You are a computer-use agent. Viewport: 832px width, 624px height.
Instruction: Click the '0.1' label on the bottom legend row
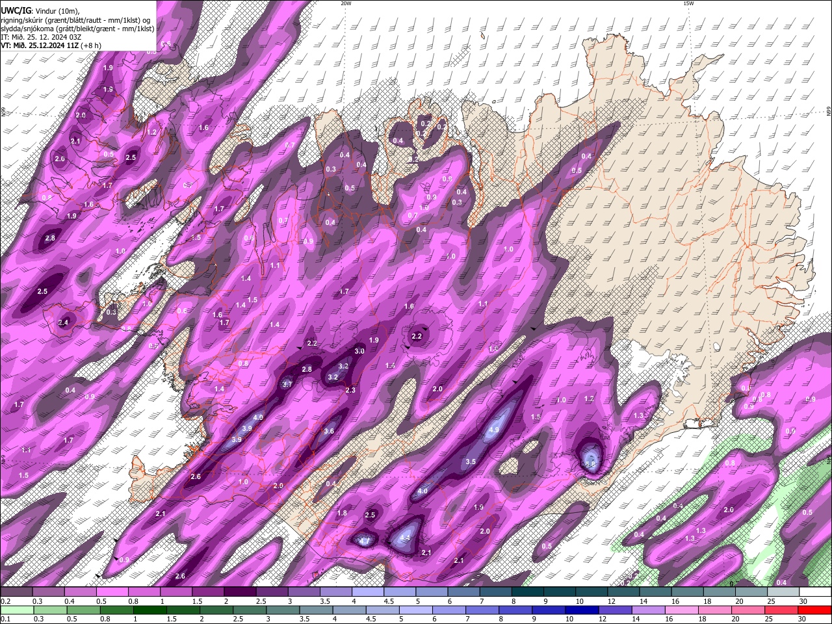click(5, 619)
